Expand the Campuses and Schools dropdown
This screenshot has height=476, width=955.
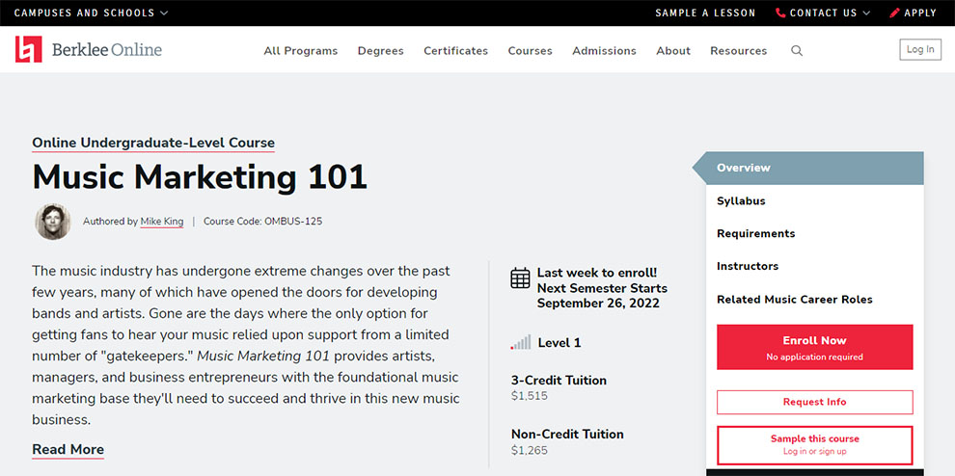91,13
